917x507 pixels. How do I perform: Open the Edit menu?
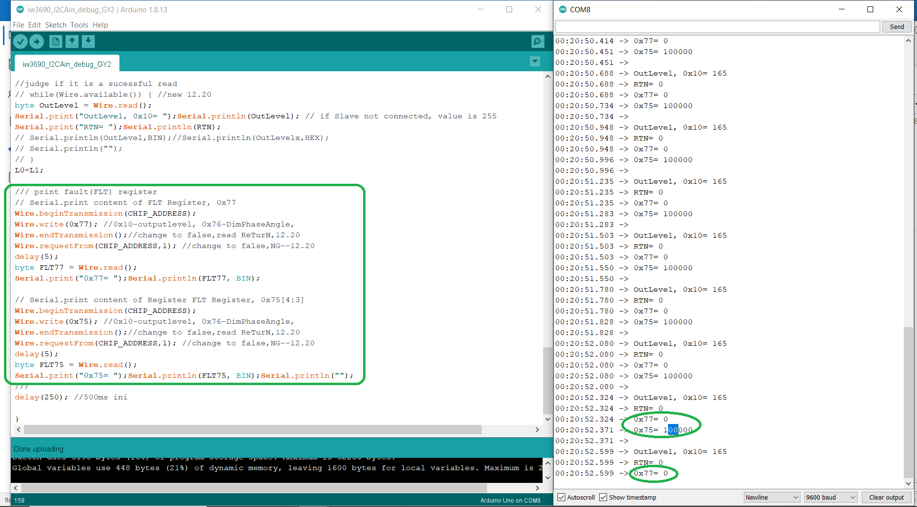pyautogui.click(x=34, y=25)
